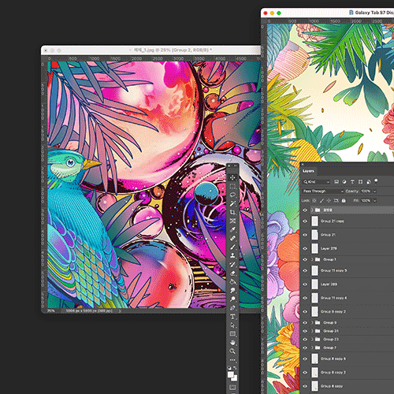Click the filter for type layers button
Screen dimensions: 394x394
click(x=352, y=182)
